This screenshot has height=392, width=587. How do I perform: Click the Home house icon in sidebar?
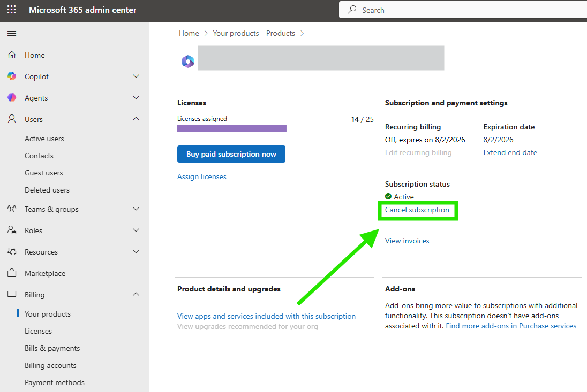pos(12,55)
